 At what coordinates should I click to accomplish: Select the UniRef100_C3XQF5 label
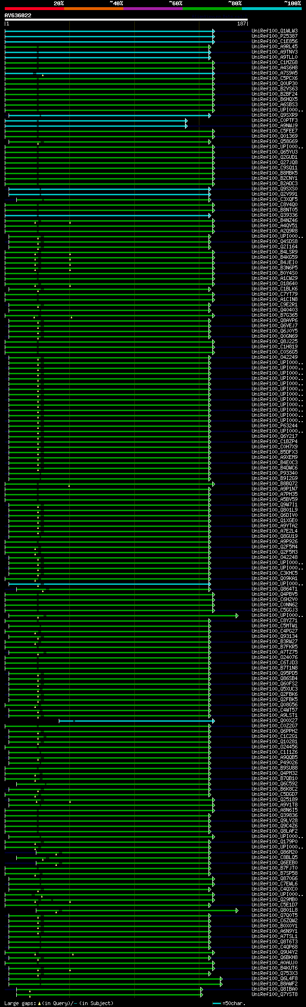[275, 200]
